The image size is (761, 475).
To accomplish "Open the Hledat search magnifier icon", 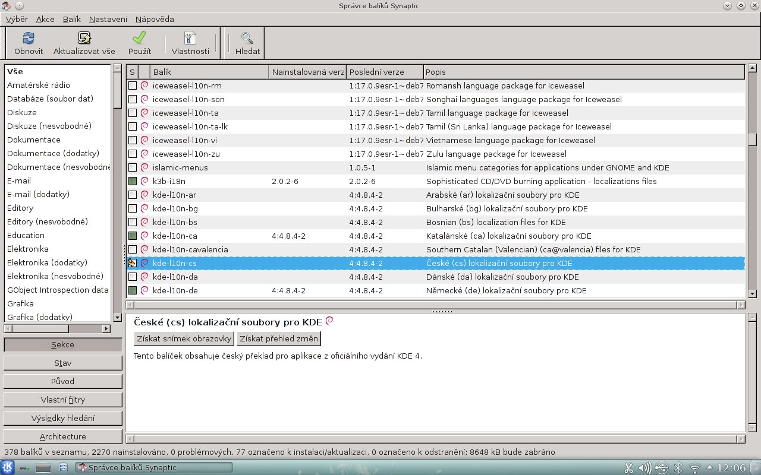I will [x=247, y=38].
